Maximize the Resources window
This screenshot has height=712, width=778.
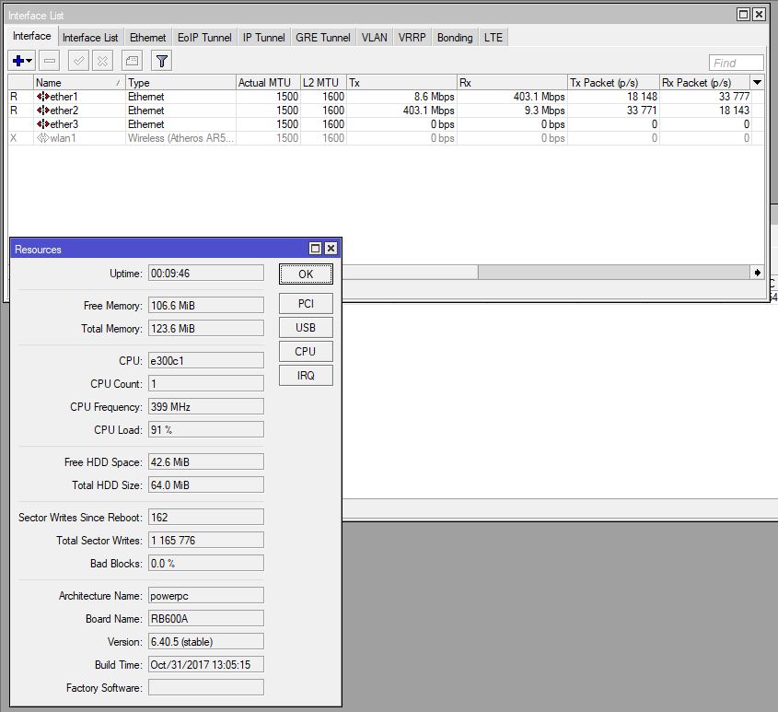tap(315, 249)
